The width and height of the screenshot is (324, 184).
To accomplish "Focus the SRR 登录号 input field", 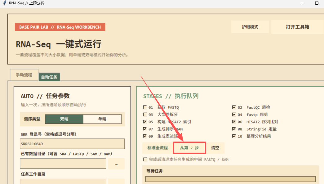I will click(x=72, y=144).
